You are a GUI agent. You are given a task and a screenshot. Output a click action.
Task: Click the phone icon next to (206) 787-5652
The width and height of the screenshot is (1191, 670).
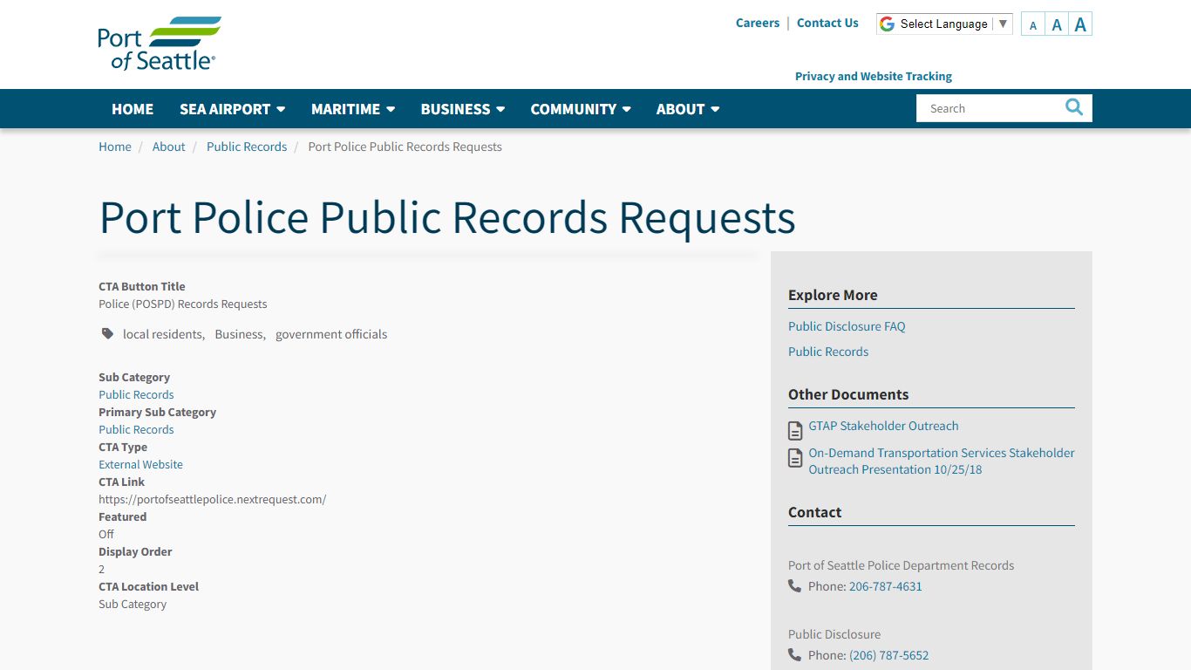click(794, 654)
